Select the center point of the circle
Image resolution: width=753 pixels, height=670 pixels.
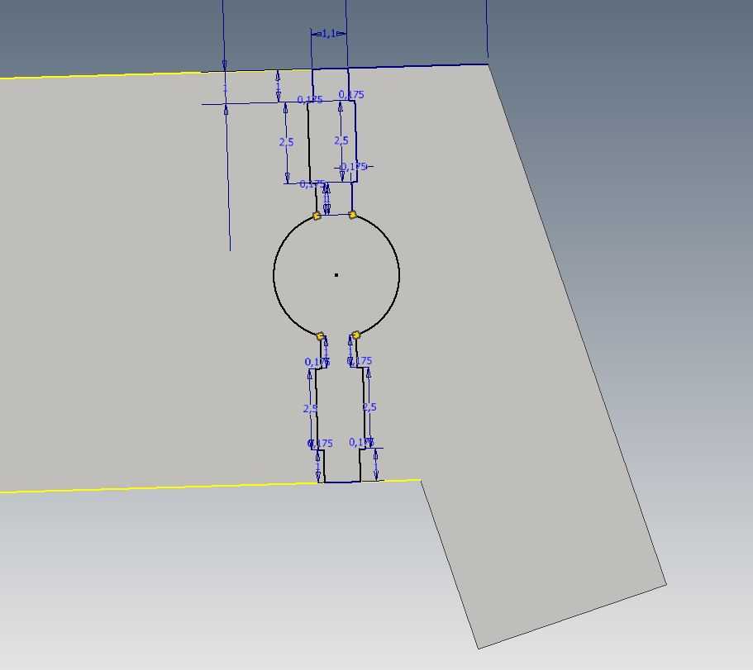[x=336, y=275]
